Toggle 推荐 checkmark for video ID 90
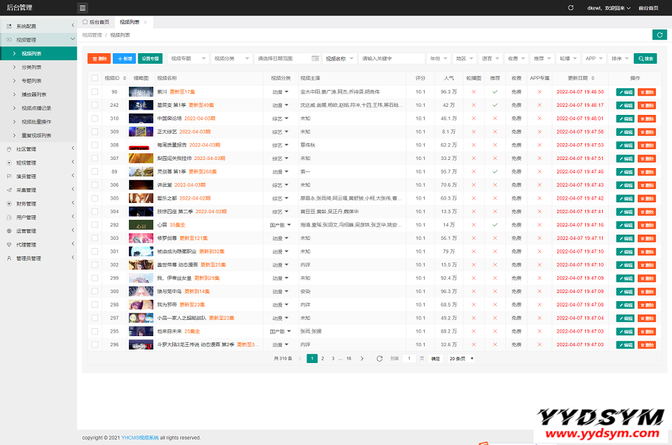Screen dimensions: 672x445 495,91
